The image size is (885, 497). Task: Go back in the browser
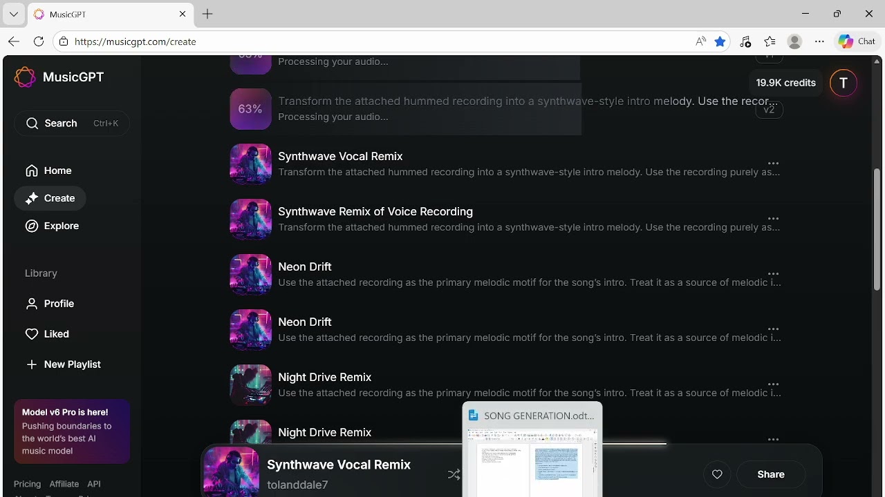[x=14, y=41]
